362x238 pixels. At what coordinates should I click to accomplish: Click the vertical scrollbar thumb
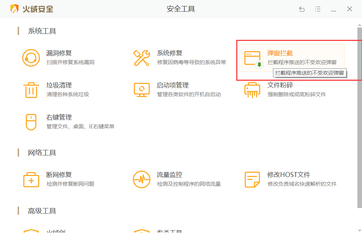(360, 117)
